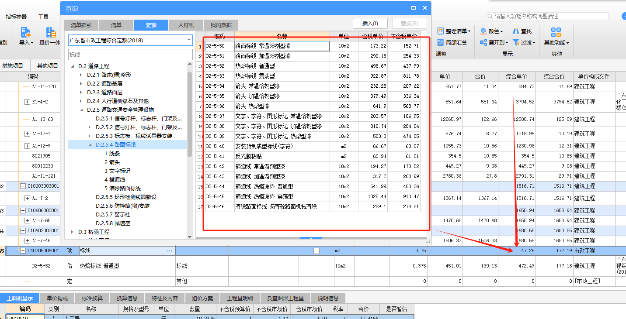The height and width of the screenshot is (319, 626).
Task: Open 其他功能 grid icon
Action: [x=556, y=32]
